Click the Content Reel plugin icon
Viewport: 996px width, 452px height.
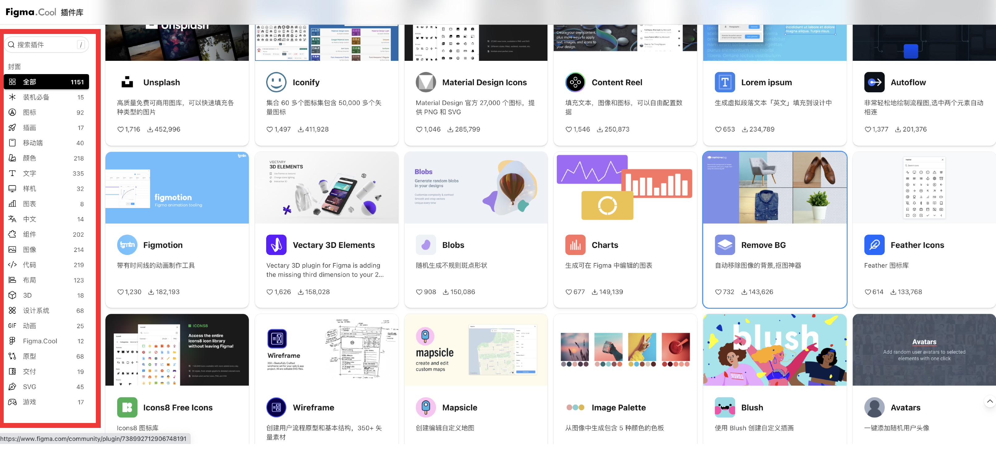pyautogui.click(x=575, y=82)
